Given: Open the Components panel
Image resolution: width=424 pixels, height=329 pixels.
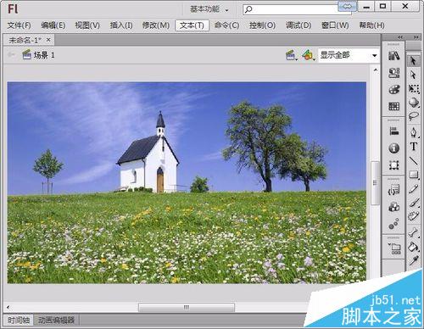Looking at the screenshot, I should (x=393, y=208).
